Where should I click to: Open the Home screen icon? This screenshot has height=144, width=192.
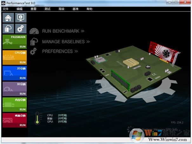pyautogui.click(x=8, y=18)
